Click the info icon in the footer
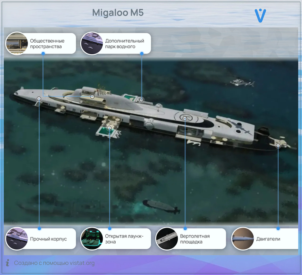 7,262
